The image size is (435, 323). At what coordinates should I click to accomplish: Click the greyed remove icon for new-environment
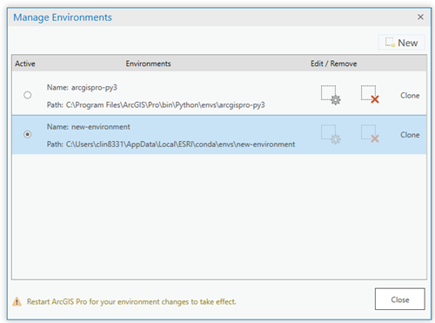pos(370,134)
